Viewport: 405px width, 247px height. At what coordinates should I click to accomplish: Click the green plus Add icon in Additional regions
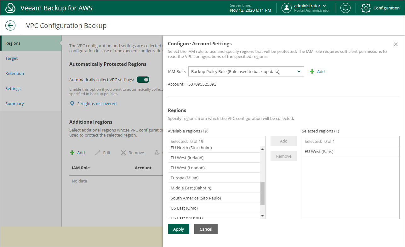pos(72,153)
